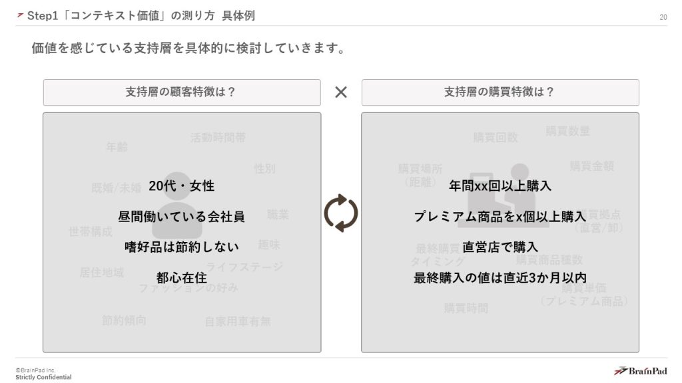Click the BrainPad logo in the footer

click(639, 371)
